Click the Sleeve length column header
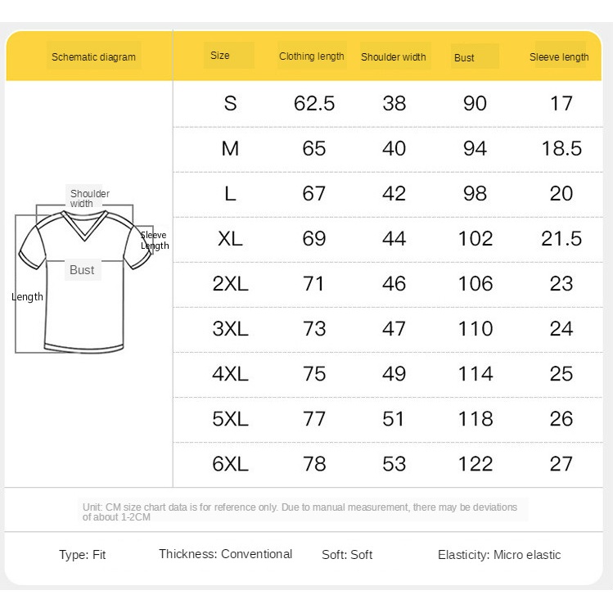Viewport: 613px width, 613px height. coord(559,57)
